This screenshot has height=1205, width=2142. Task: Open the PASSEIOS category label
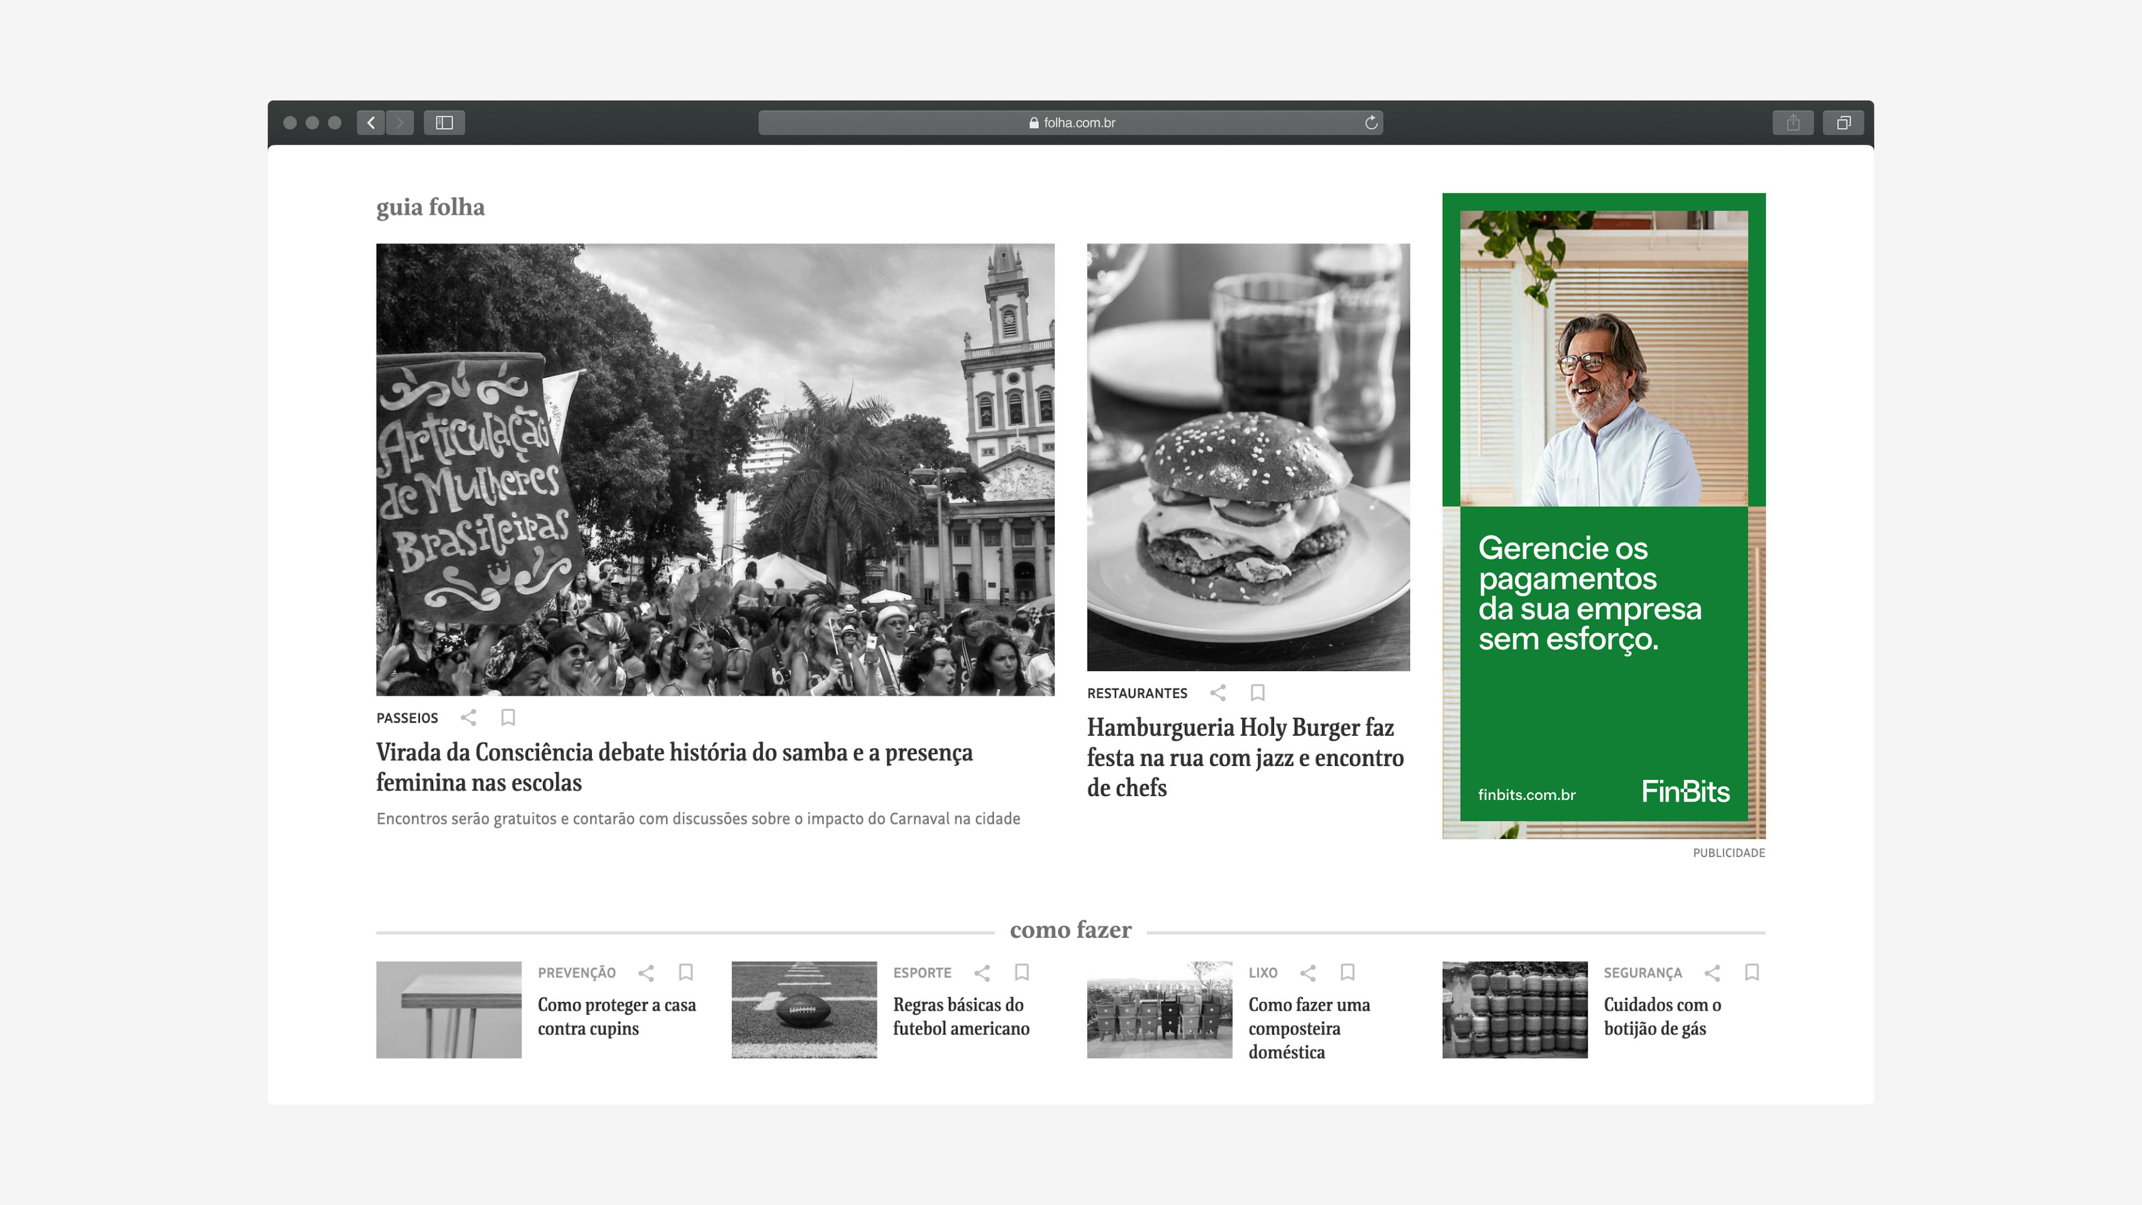406,718
